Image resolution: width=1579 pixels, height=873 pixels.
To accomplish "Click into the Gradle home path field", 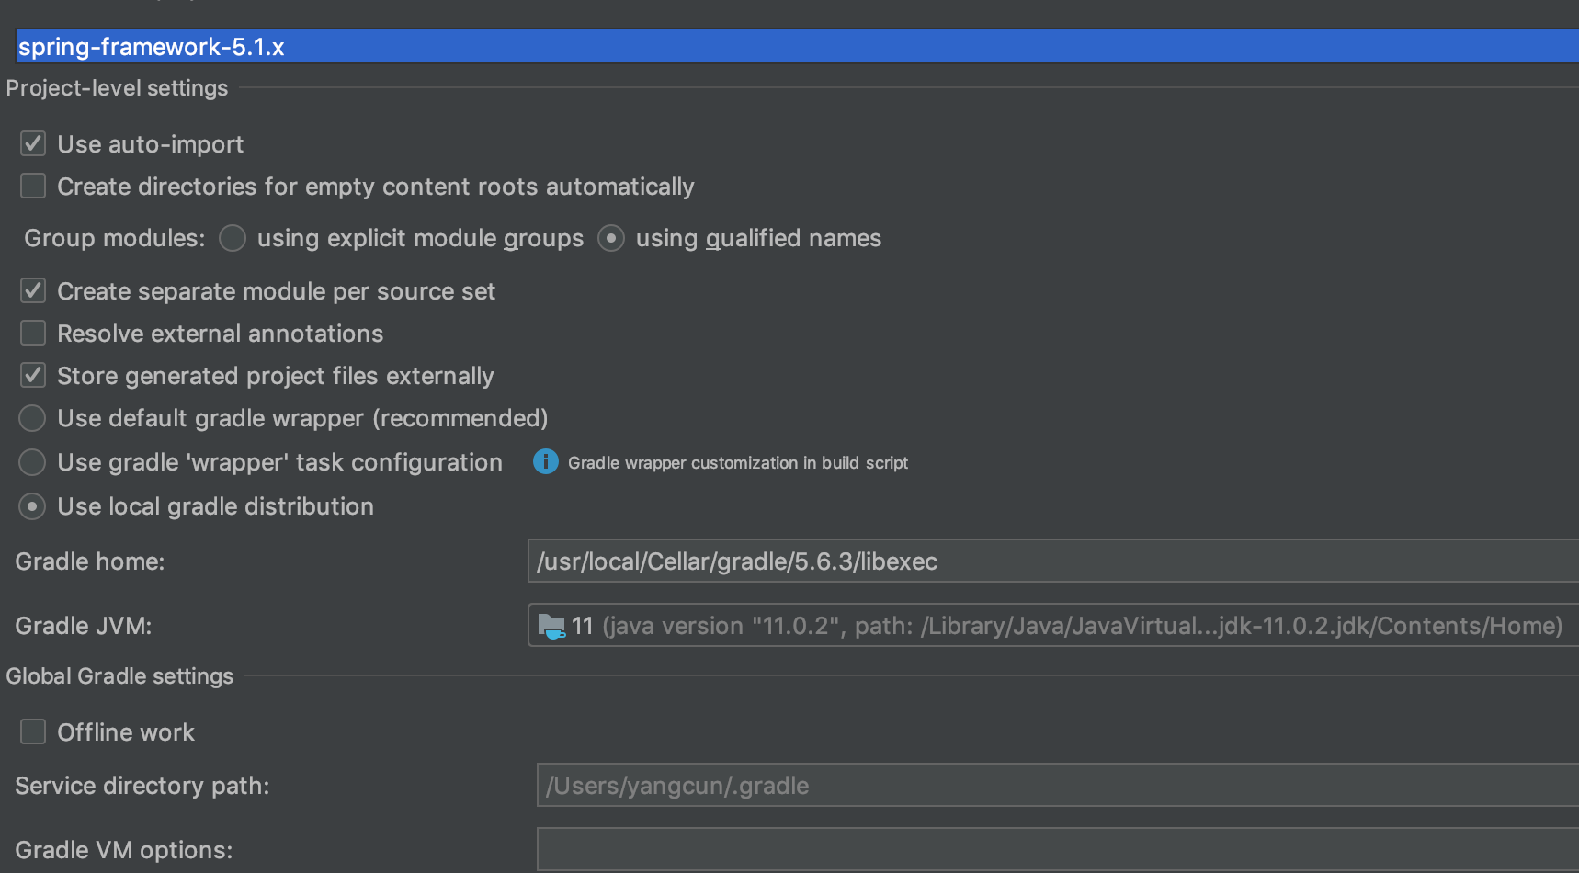I will click(1053, 561).
